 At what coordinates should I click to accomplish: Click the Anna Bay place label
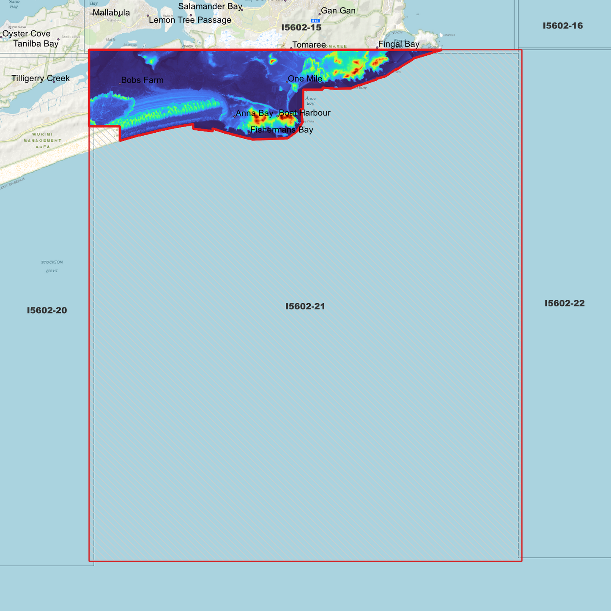tap(255, 113)
